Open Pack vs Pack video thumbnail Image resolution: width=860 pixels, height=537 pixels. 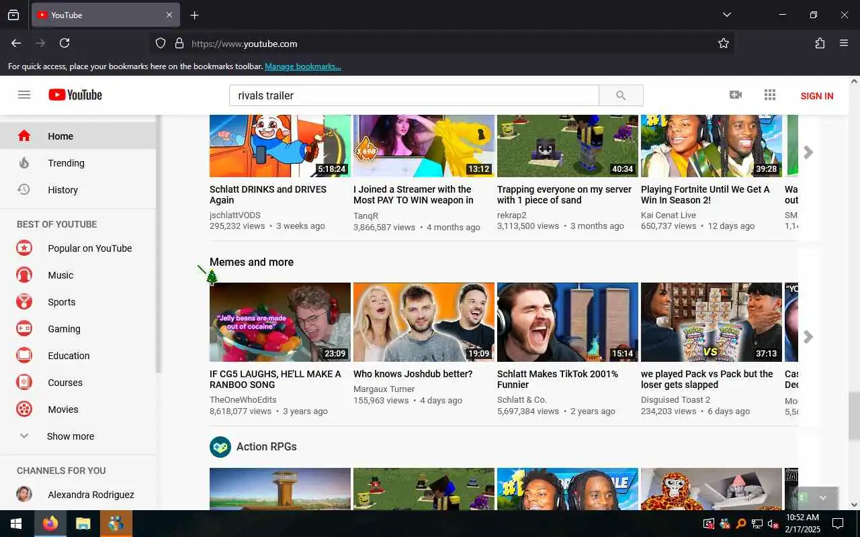(x=712, y=322)
